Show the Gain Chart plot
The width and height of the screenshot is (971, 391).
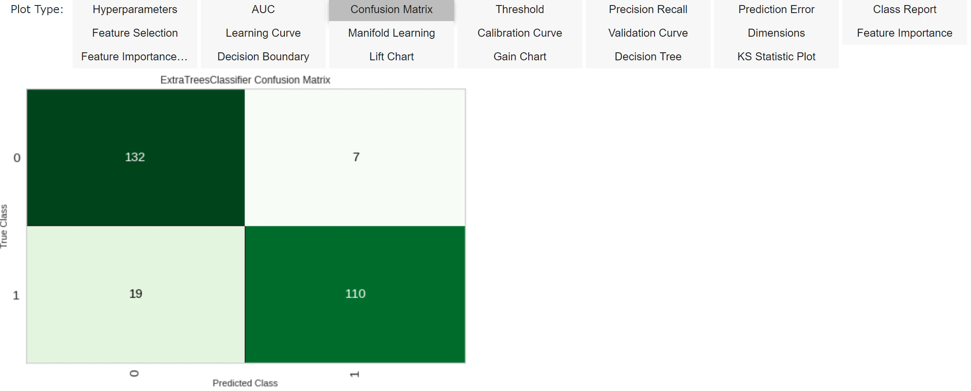tap(520, 57)
